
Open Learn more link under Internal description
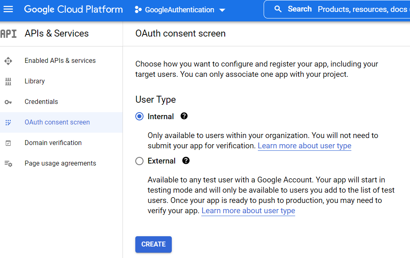coord(304,146)
